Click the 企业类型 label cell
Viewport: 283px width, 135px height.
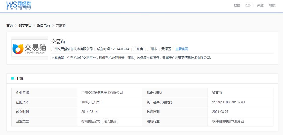(x=44, y=121)
